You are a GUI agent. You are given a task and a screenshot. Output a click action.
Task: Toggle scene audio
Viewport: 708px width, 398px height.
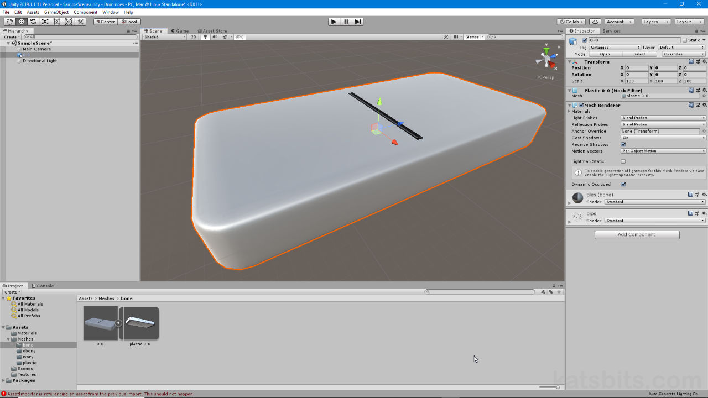tap(215, 37)
